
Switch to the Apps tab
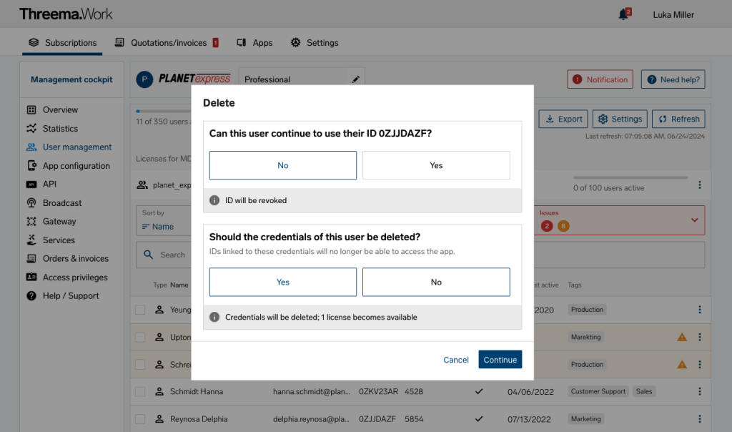coord(254,42)
